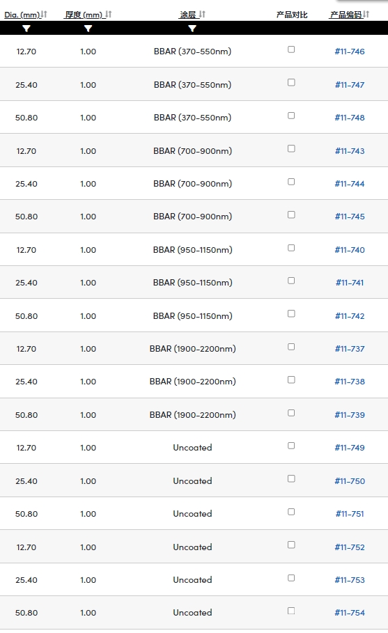Image resolution: width=388 pixels, height=633 pixels.
Task: Sort by 厚度 (mm) using arrow icon
Action: coord(108,15)
